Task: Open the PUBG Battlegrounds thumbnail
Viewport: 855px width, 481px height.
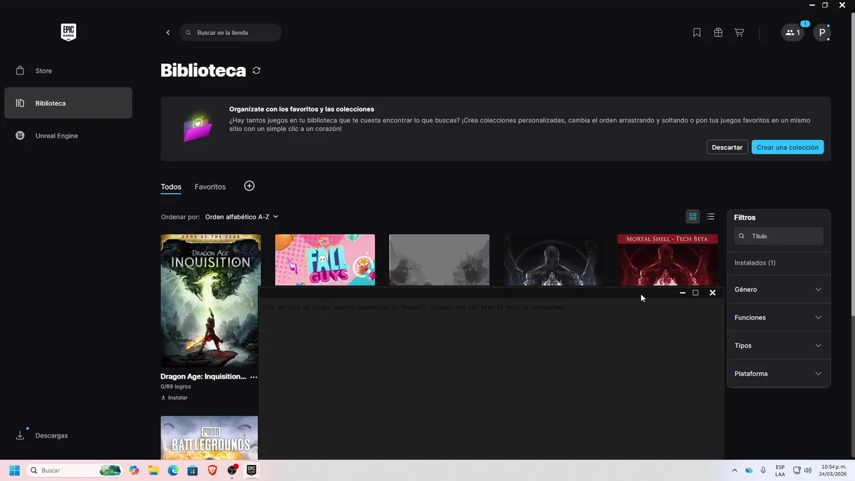Action: 209,438
